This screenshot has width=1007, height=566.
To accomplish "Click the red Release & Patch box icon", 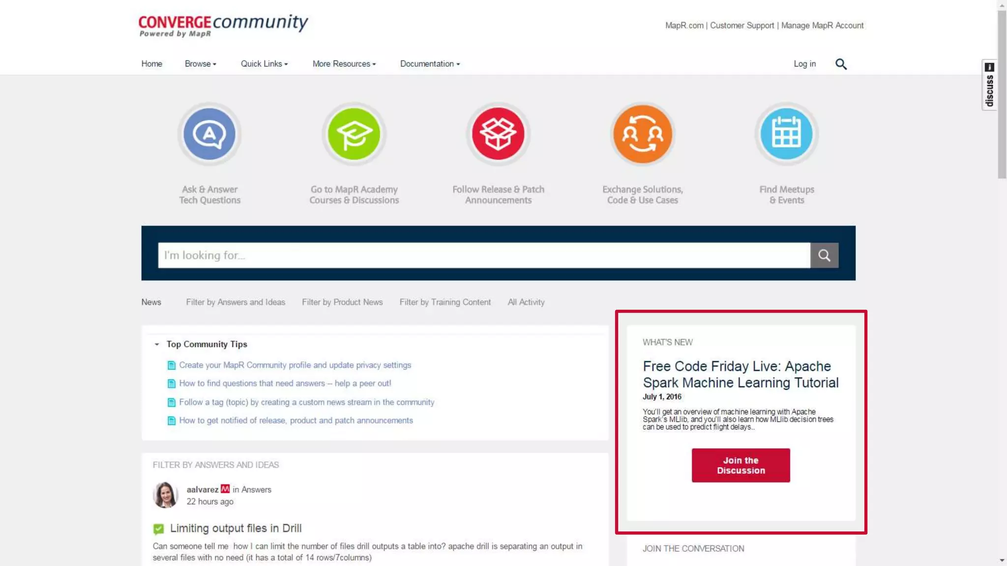I will pyautogui.click(x=498, y=134).
